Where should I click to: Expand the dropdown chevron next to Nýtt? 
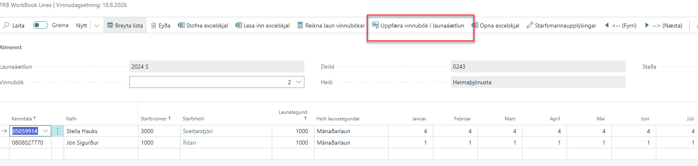coord(97,25)
